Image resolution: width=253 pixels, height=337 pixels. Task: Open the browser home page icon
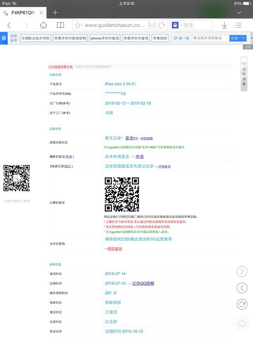click(x=44, y=25)
